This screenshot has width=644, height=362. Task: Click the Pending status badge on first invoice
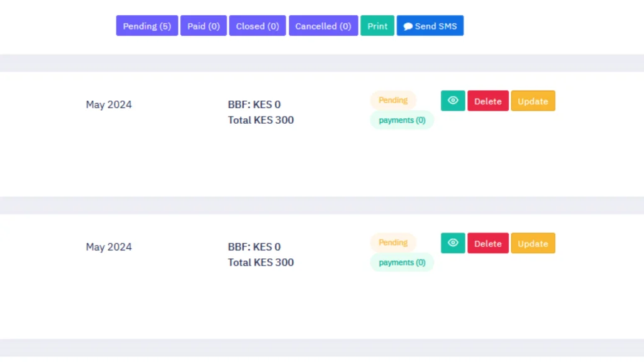tap(393, 100)
